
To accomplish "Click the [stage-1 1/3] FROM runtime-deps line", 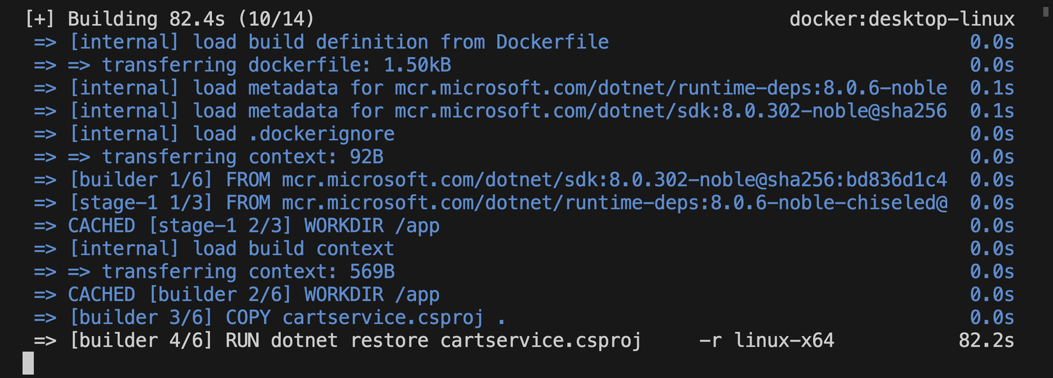I will coord(507,202).
